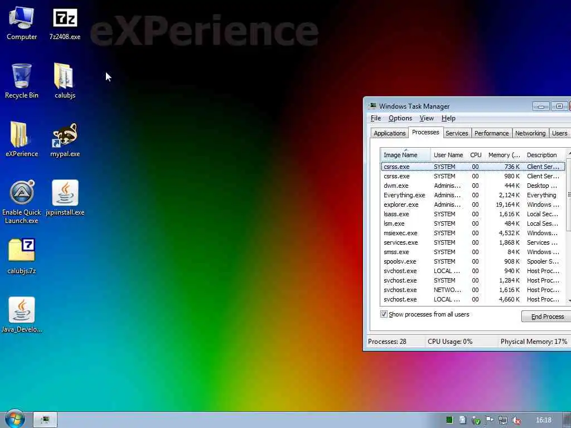Click the End Process button
This screenshot has height=428, width=571.
coord(547,317)
